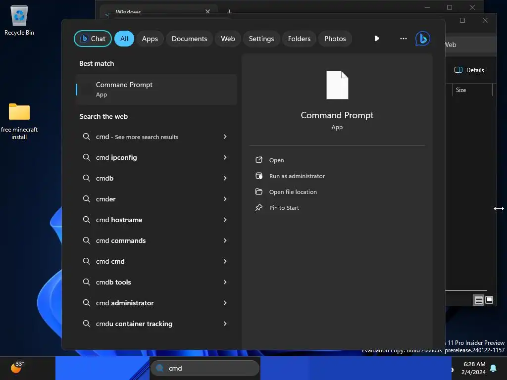Switch to the Apps search filter
The width and height of the screenshot is (507, 380).
(x=150, y=39)
